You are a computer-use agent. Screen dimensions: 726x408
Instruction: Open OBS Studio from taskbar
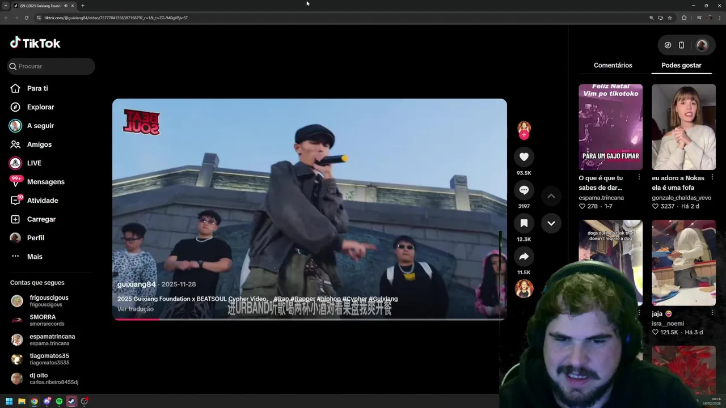(x=84, y=401)
